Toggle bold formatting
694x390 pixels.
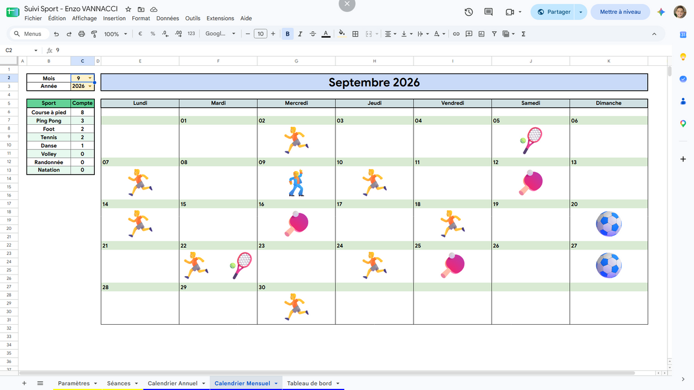(287, 34)
